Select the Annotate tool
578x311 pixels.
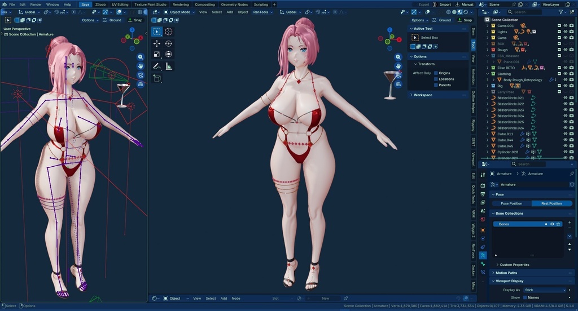pos(157,66)
